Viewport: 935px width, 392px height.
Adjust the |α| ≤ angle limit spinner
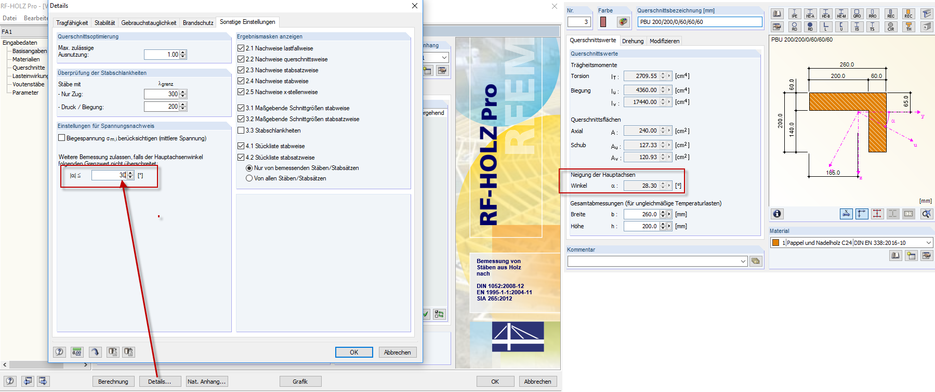pyautogui.click(x=130, y=175)
